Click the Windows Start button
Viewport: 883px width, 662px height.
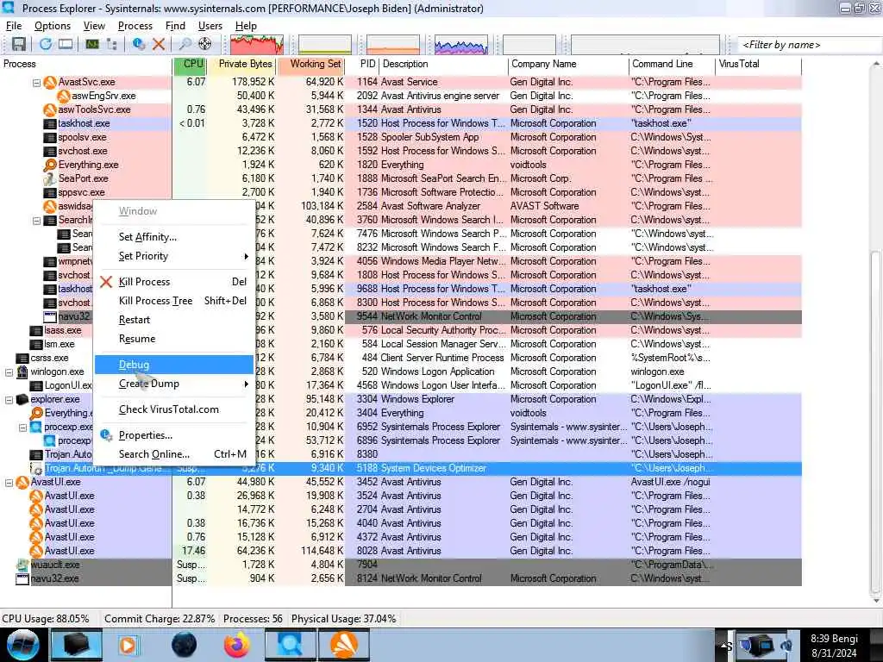click(22, 645)
